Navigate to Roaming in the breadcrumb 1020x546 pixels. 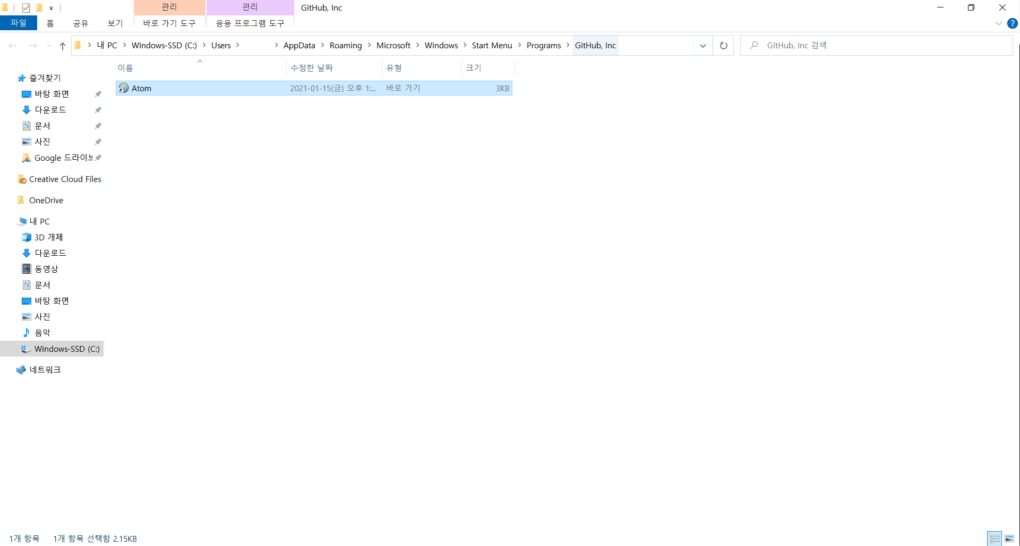[x=346, y=46]
